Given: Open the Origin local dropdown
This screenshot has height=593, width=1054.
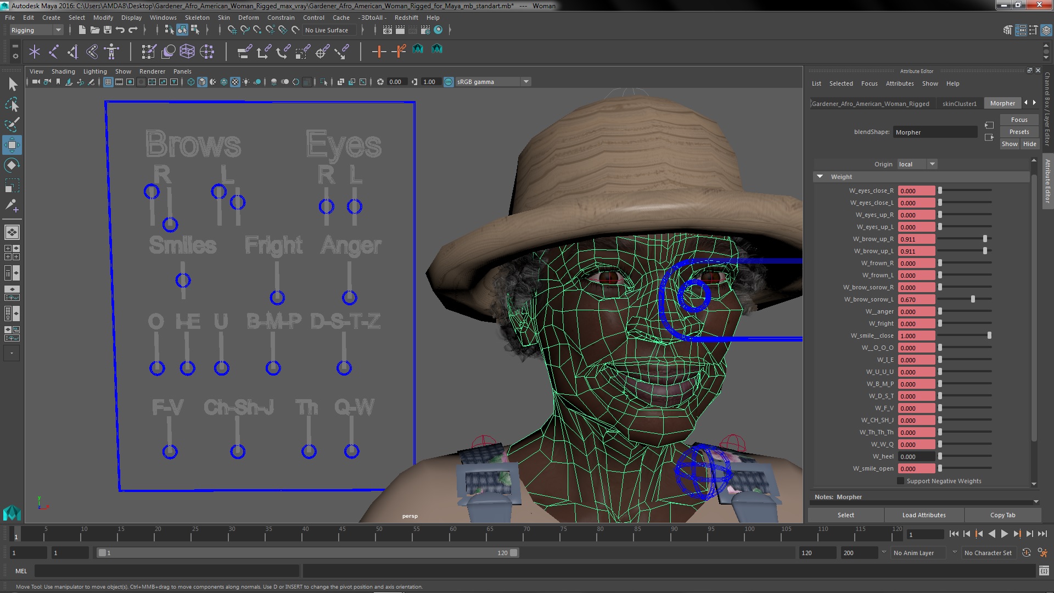Looking at the screenshot, I should pos(917,164).
